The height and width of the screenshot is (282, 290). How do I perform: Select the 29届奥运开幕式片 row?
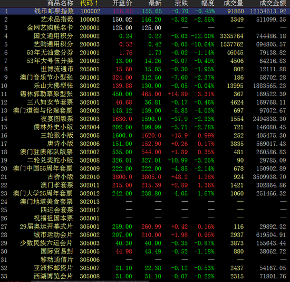pos(145,227)
